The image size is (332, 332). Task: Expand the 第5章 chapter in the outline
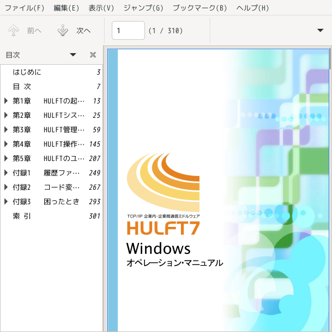tap(6, 158)
